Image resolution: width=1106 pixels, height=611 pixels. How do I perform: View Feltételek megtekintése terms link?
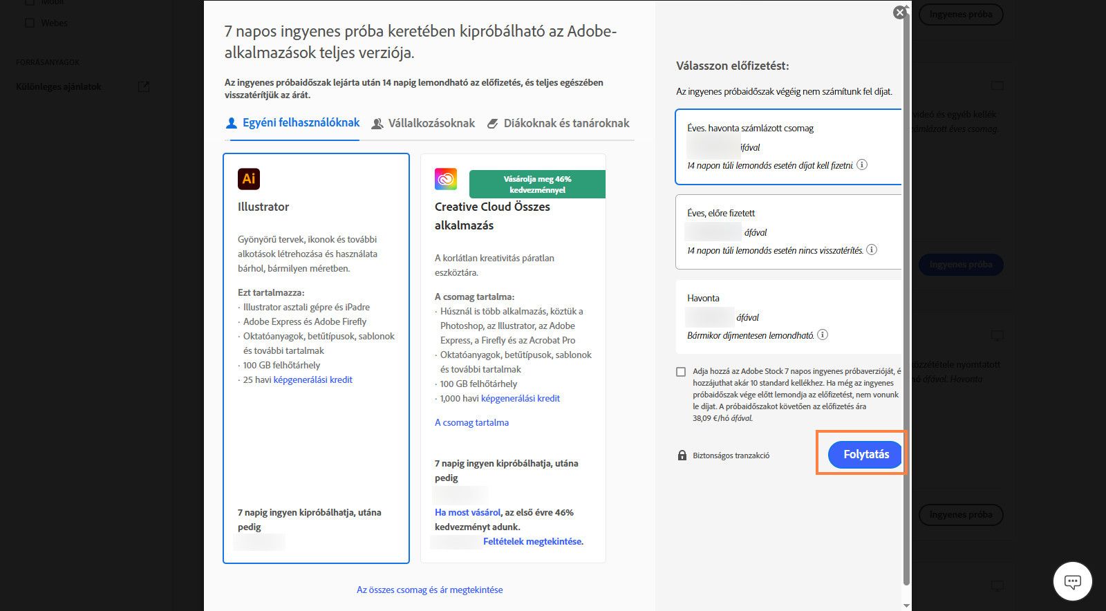click(x=533, y=541)
